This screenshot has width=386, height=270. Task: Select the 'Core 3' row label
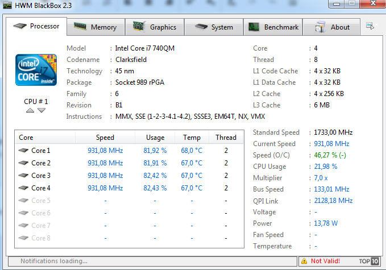(x=40, y=176)
